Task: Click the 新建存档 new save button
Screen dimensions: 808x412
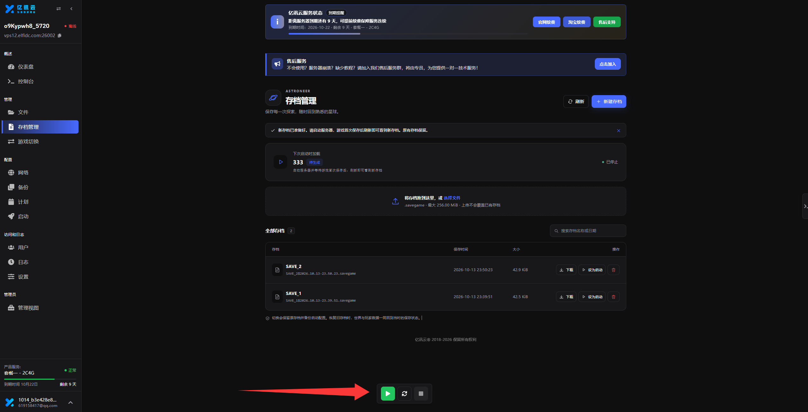Action: click(x=609, y=101)
